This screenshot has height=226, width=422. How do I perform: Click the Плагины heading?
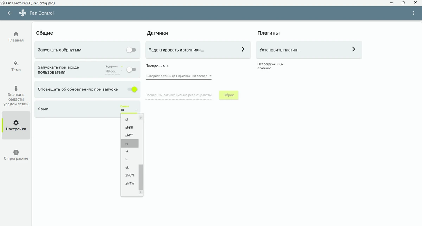point(268,33)
